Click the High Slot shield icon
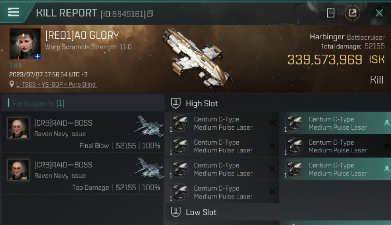This screenshot has height=225, width=391. [x=175, y=103]
